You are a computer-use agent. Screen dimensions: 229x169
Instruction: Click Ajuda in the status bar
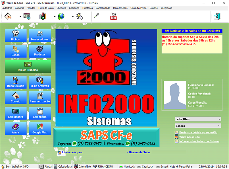(x=46, y=166)
